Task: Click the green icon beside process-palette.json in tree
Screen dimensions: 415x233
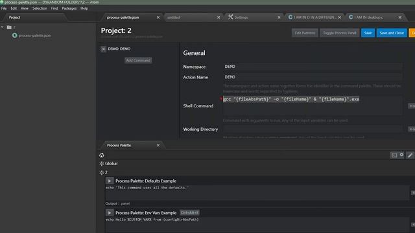Action: tap(14, 36)
